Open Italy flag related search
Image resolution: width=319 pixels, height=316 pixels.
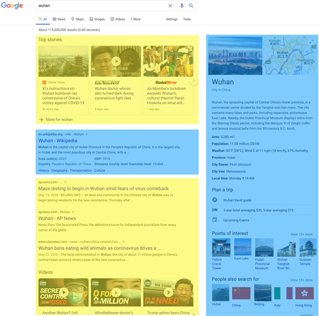[x=283, y=293]
